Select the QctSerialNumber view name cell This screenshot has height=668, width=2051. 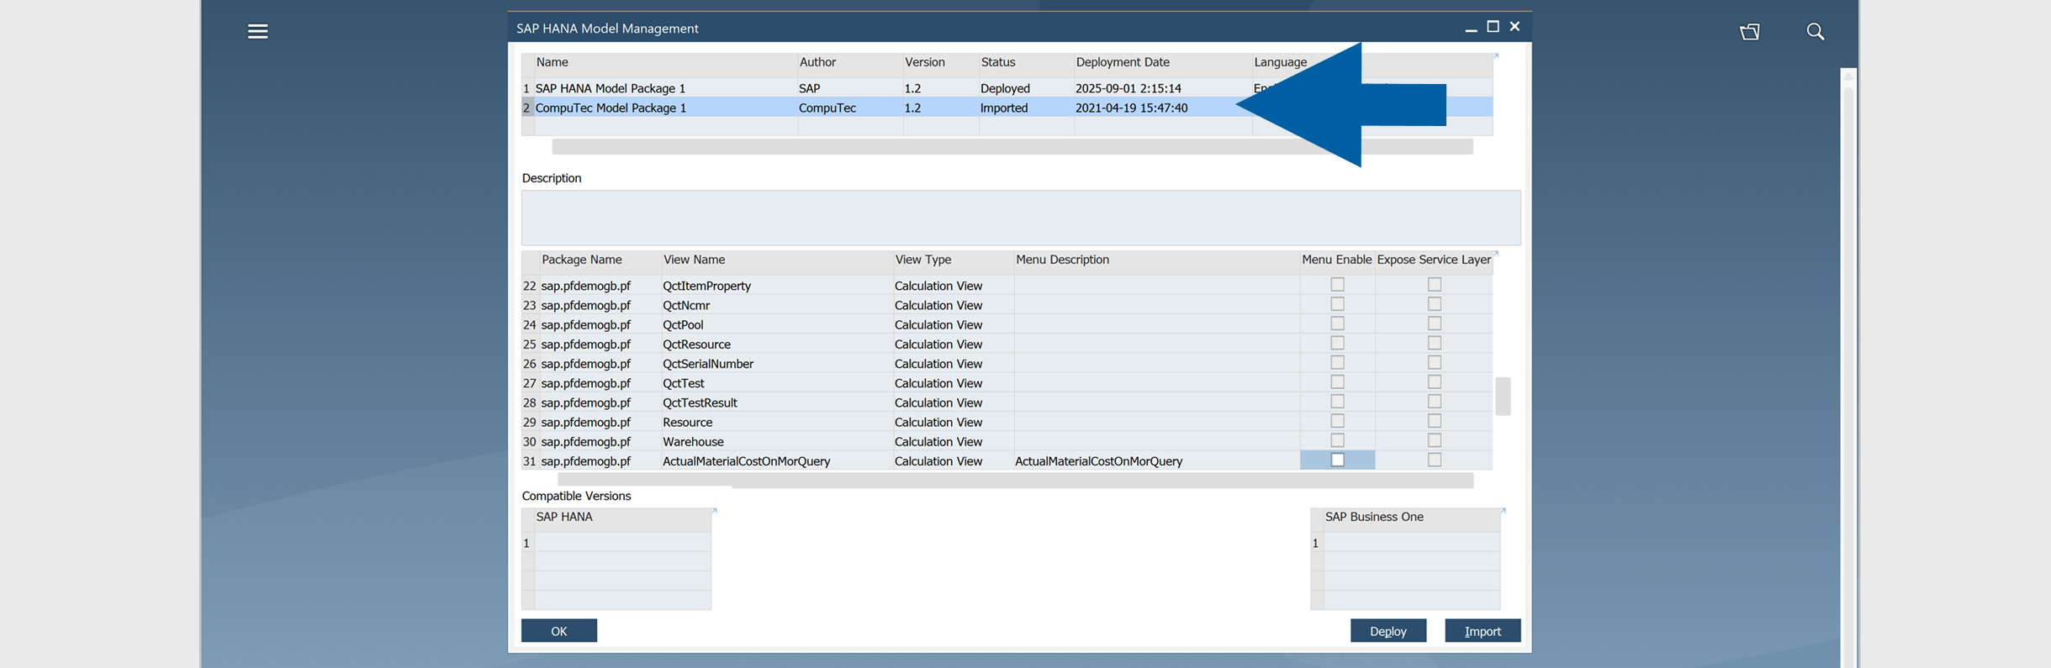(x=776, y=364)
